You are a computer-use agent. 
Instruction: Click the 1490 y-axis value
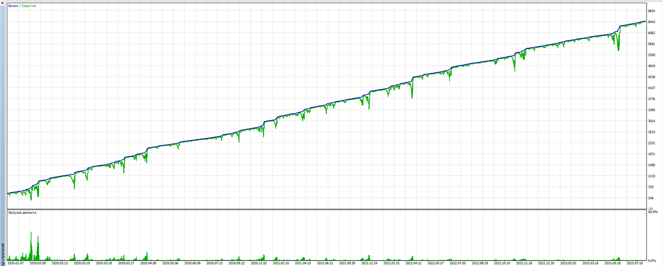pyautogui.click(x=652, y=165)
